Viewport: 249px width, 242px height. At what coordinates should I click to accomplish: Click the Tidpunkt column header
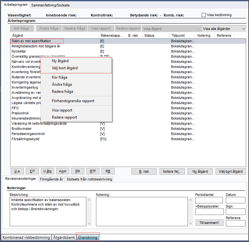[x=182, y=35]
